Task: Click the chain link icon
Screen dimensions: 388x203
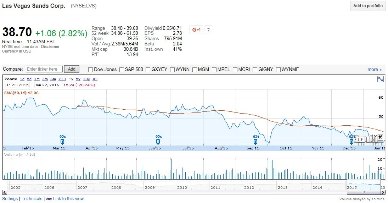Action: tap(49, 199)
